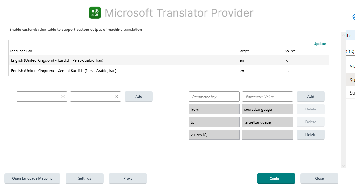Clear the first language pair field using its X icon
This screenshot has height=194, width=355.
(63, 97)
